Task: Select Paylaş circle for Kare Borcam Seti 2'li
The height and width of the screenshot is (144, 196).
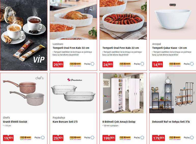Action: click(92, 137)
